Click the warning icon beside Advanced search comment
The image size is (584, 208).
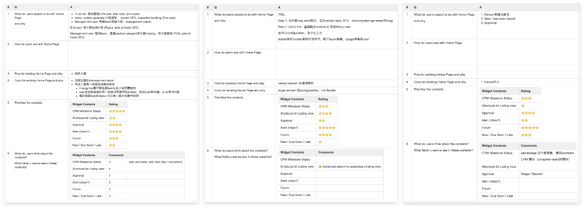pos(320,166)
